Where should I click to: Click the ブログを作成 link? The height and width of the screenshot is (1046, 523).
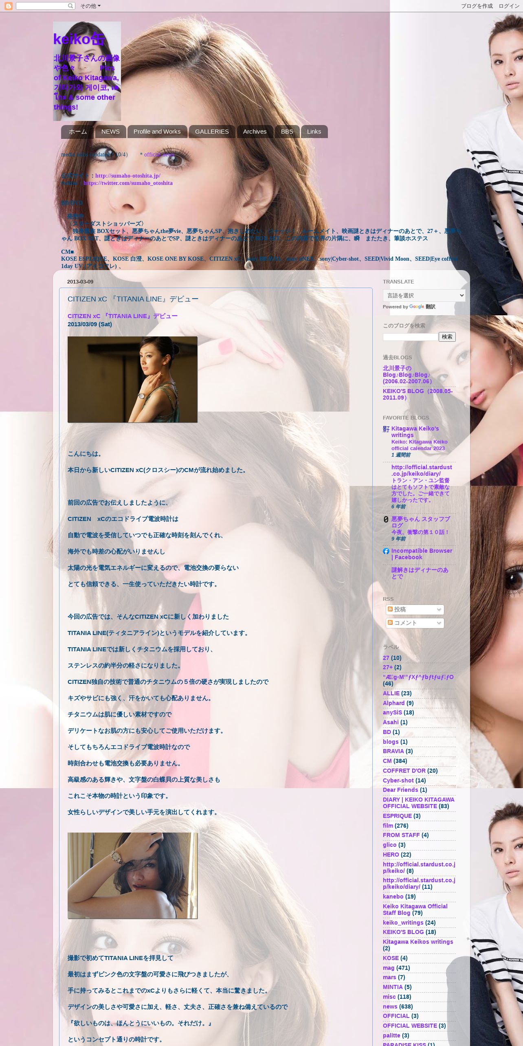click(477, 6)
